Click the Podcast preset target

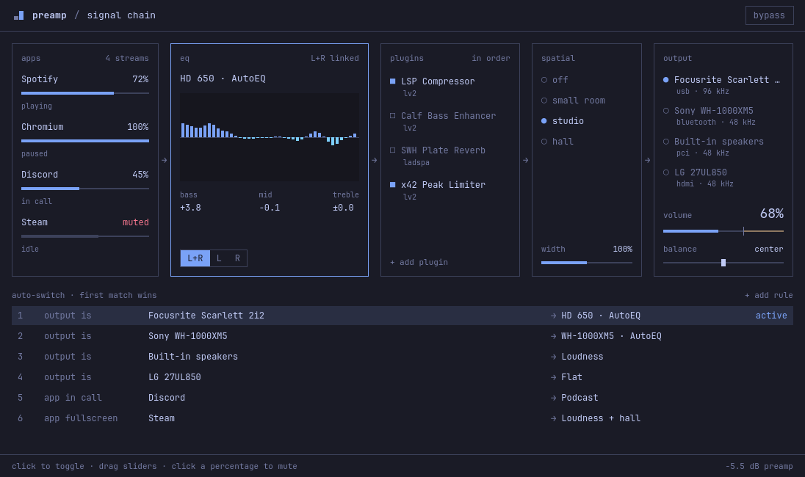(580, 398)
